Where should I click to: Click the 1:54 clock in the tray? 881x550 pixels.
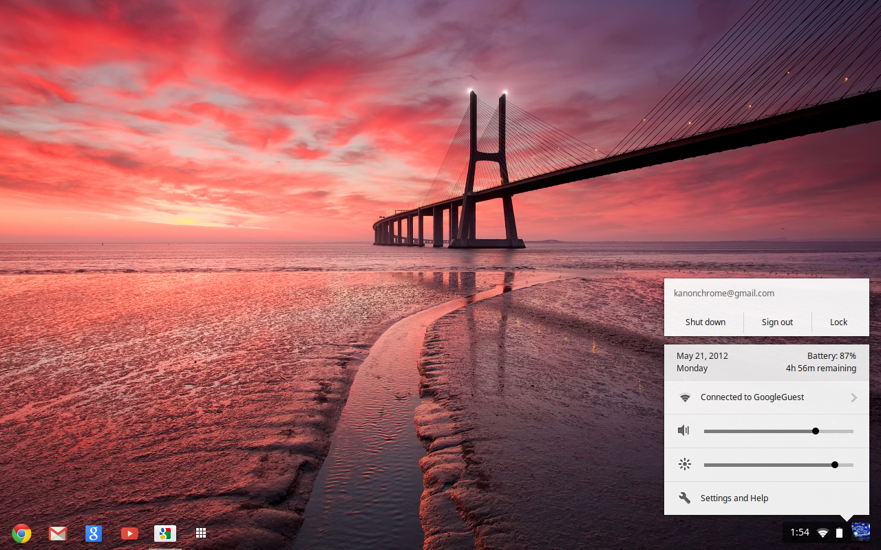800,533
